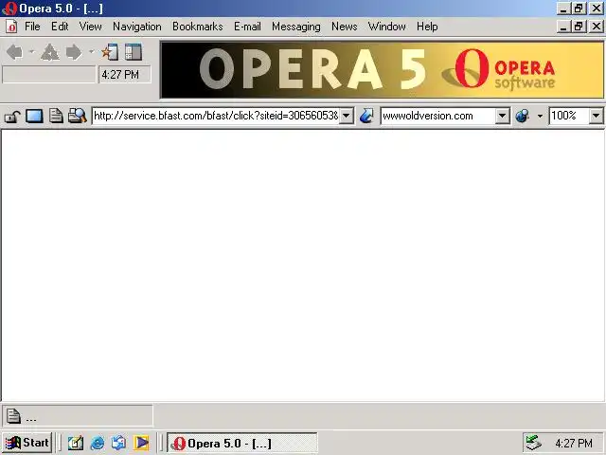This screenshot has width=606, height=455.
Task: Open the Bookmarks menu
Action: [198, 27]
